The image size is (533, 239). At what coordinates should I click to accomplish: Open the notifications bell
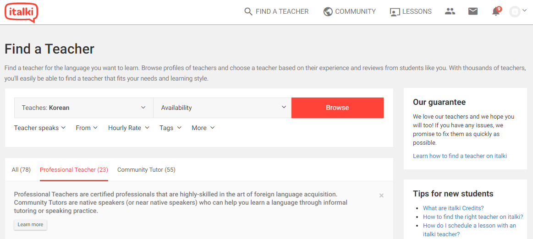(496, 11)
